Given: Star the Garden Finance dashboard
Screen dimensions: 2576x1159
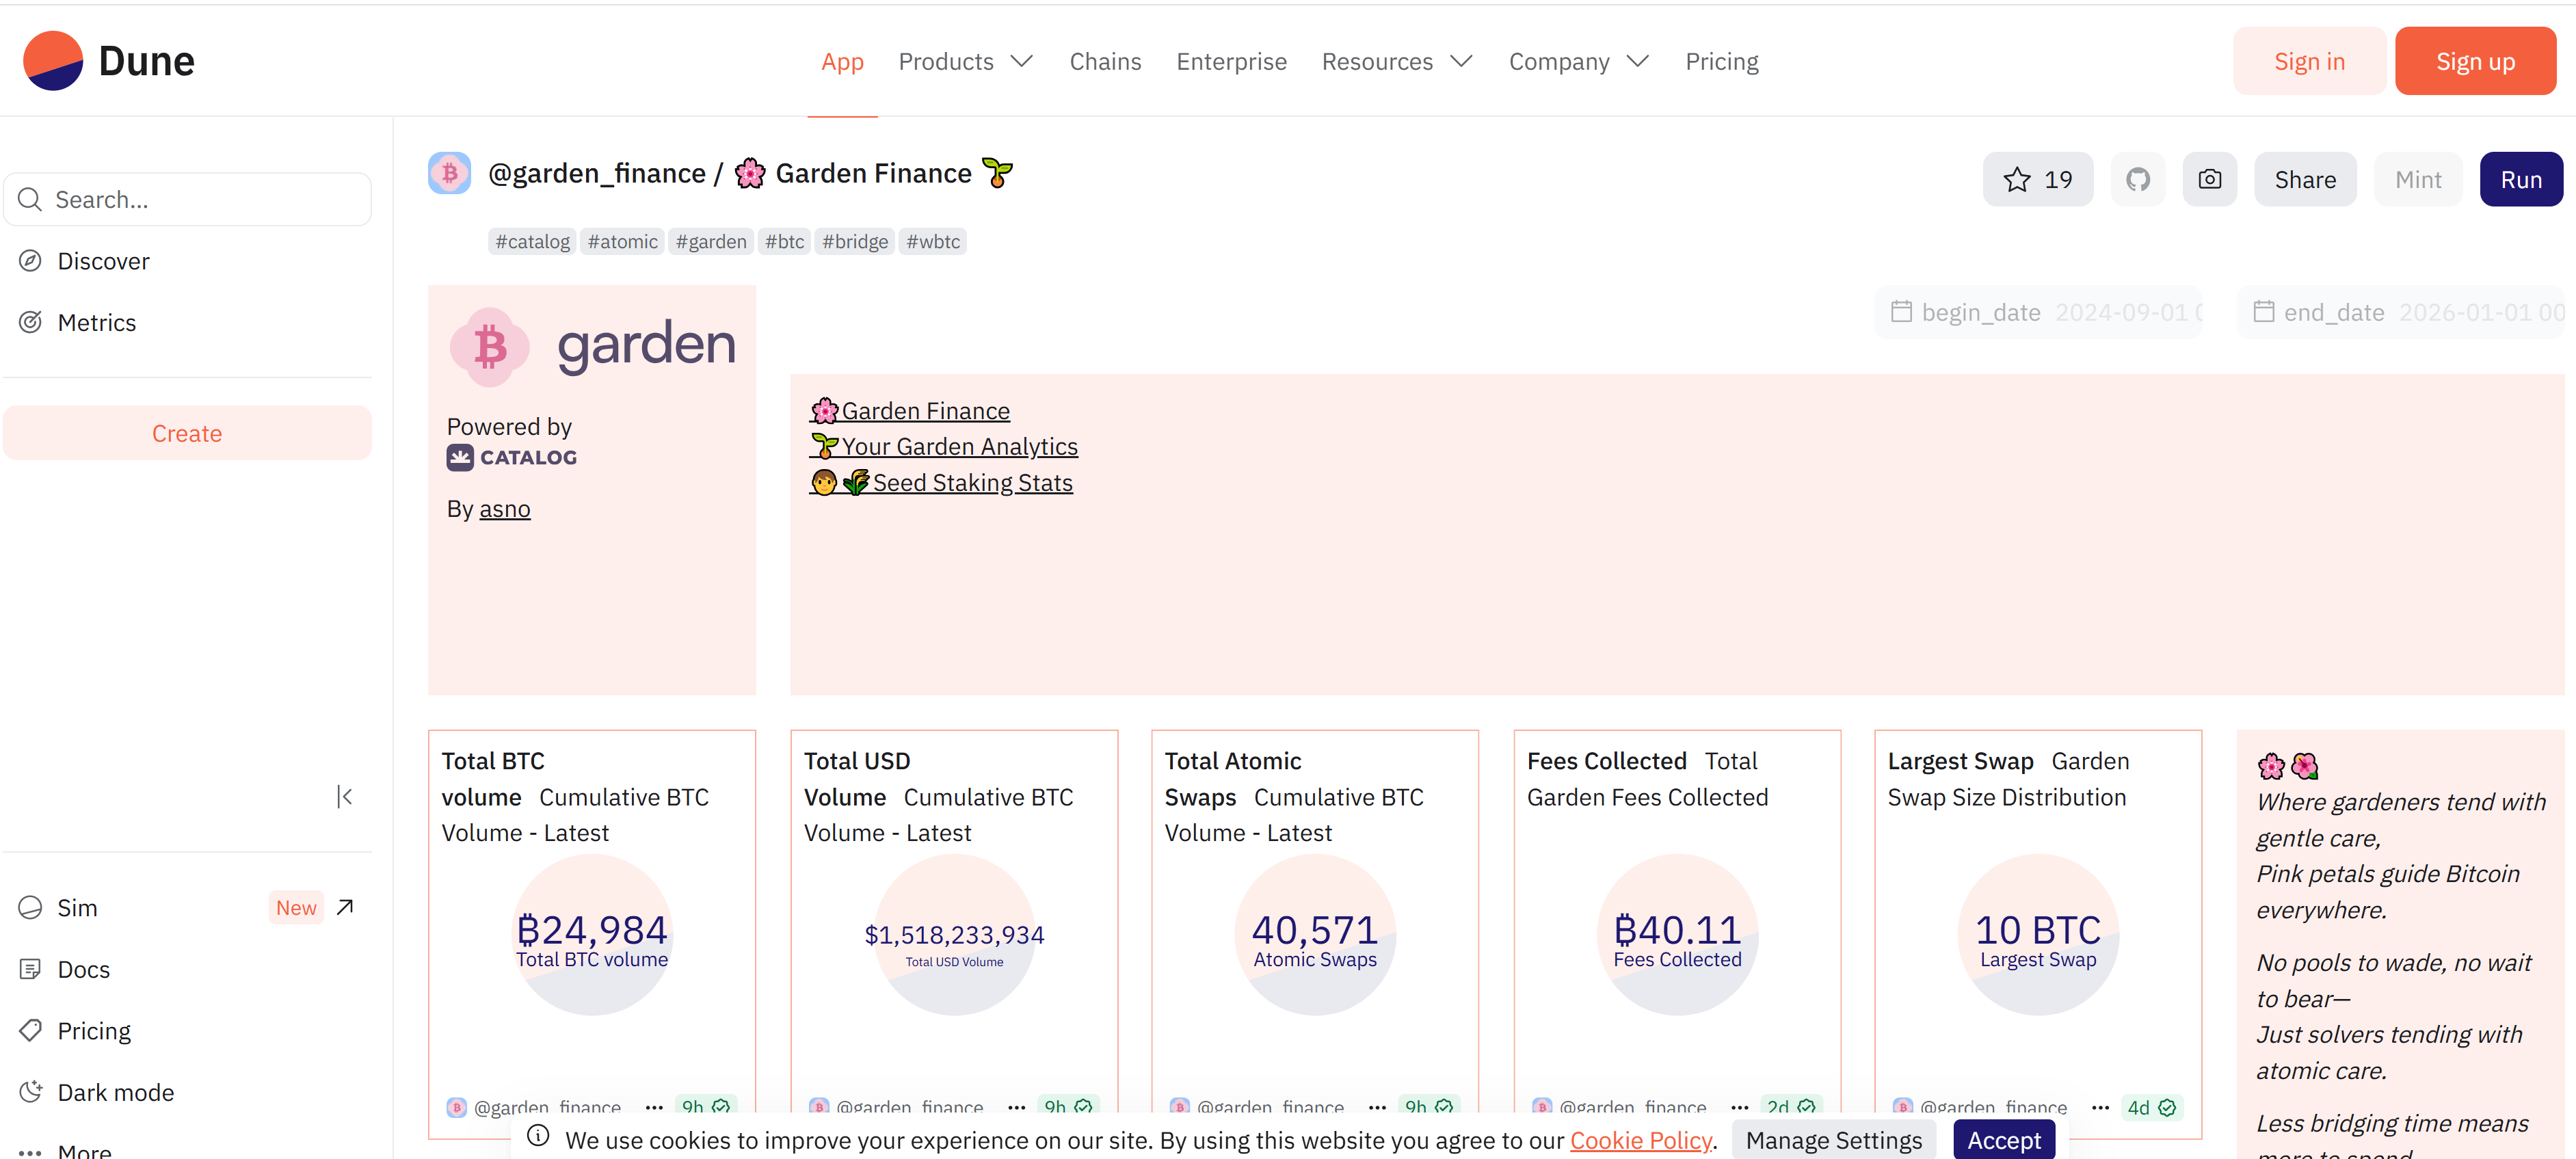Looking at the screenshot, I should [2037, 180].
